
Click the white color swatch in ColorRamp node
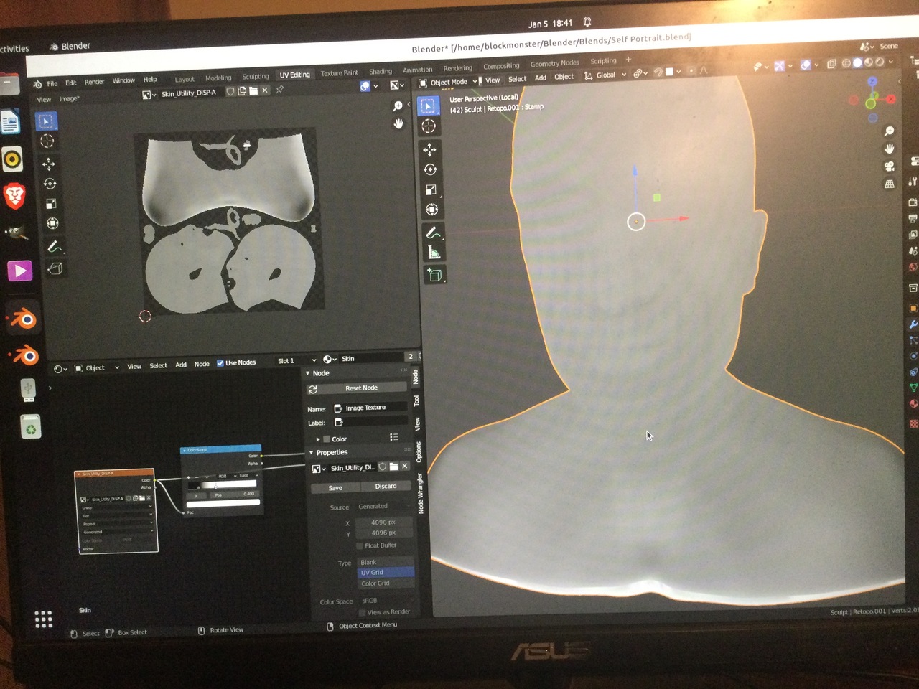(223, 502)
